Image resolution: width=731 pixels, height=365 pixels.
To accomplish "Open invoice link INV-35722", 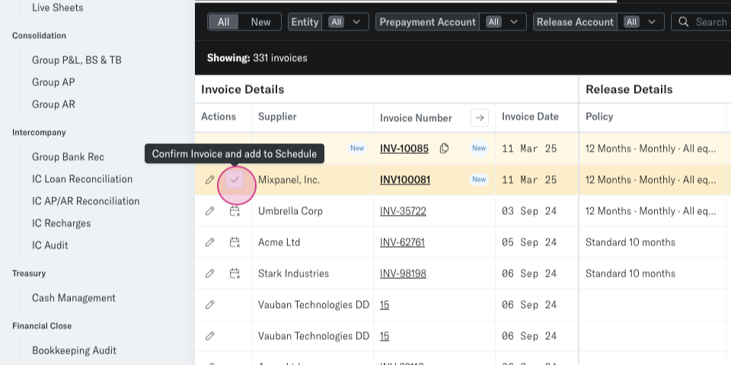I will [x=403, y=211].
